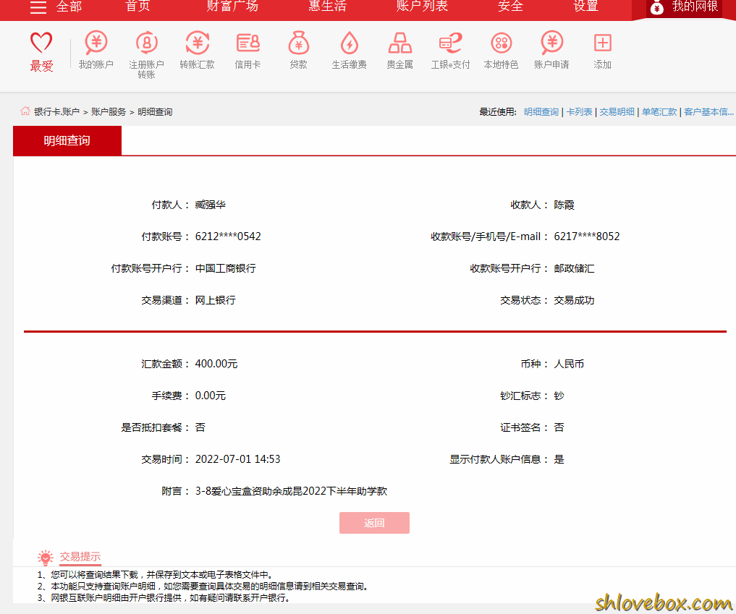This screenshot has height=614, width=736.
Task: Open 注册账户转账 icon
Action: [x=146, y=43]
